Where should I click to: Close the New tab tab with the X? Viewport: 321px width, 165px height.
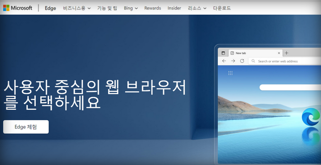point(279,53)
